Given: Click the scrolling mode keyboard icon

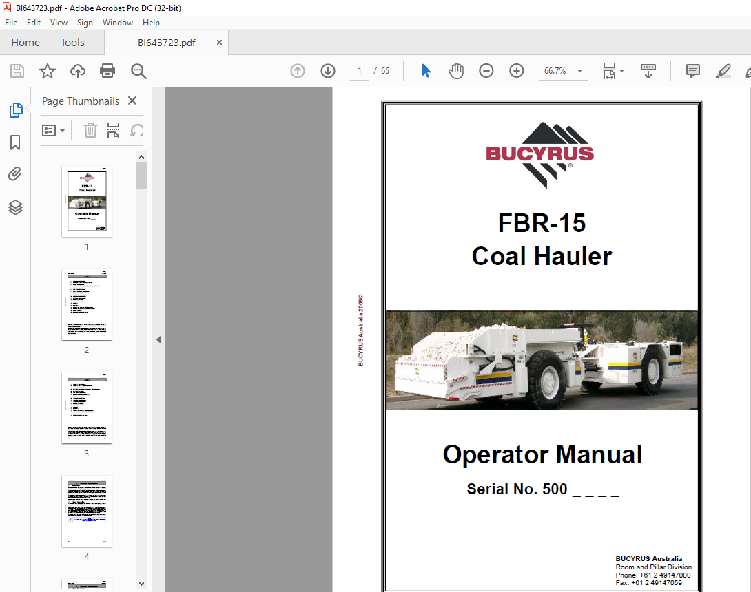Looking at the screenshot, I should (x=648, y=71).
